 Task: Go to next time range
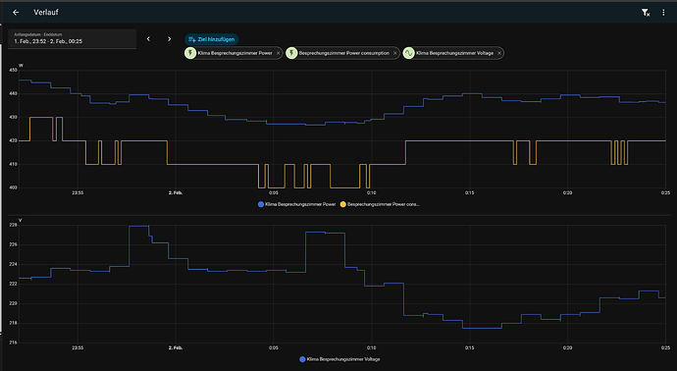pyautogui.click(x=169, y=39)
